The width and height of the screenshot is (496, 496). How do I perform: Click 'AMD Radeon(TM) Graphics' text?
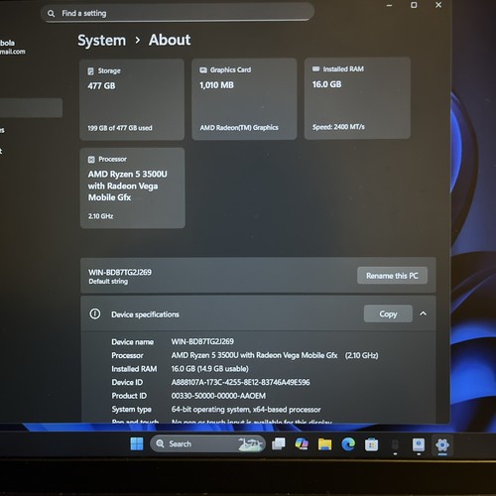tap(239, 128)
